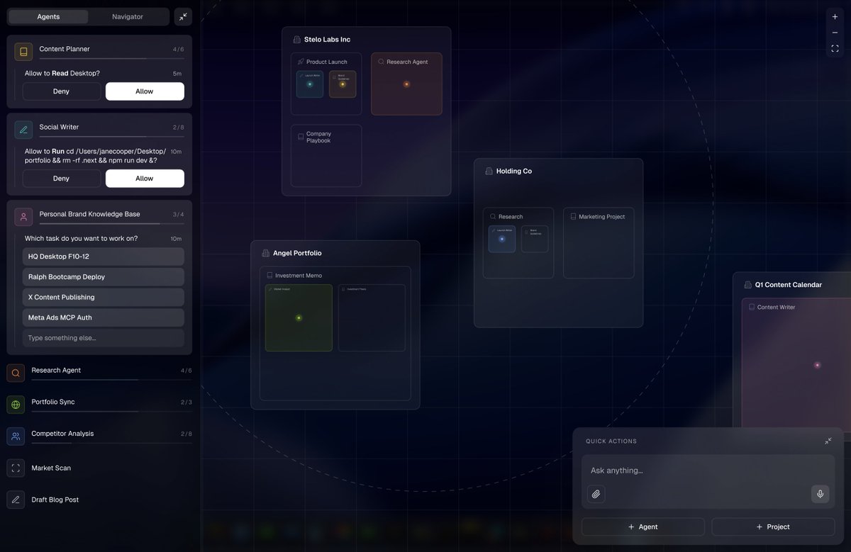
Task: Click Holding Co building icon
Action: pyautogui.click(x=489, y=171)
